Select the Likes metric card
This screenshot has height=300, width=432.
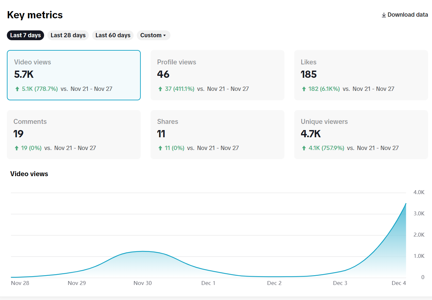(x=361, y=75)
